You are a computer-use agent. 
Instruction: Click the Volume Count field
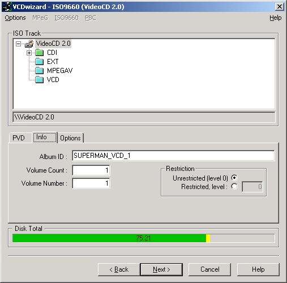(91, 170)
